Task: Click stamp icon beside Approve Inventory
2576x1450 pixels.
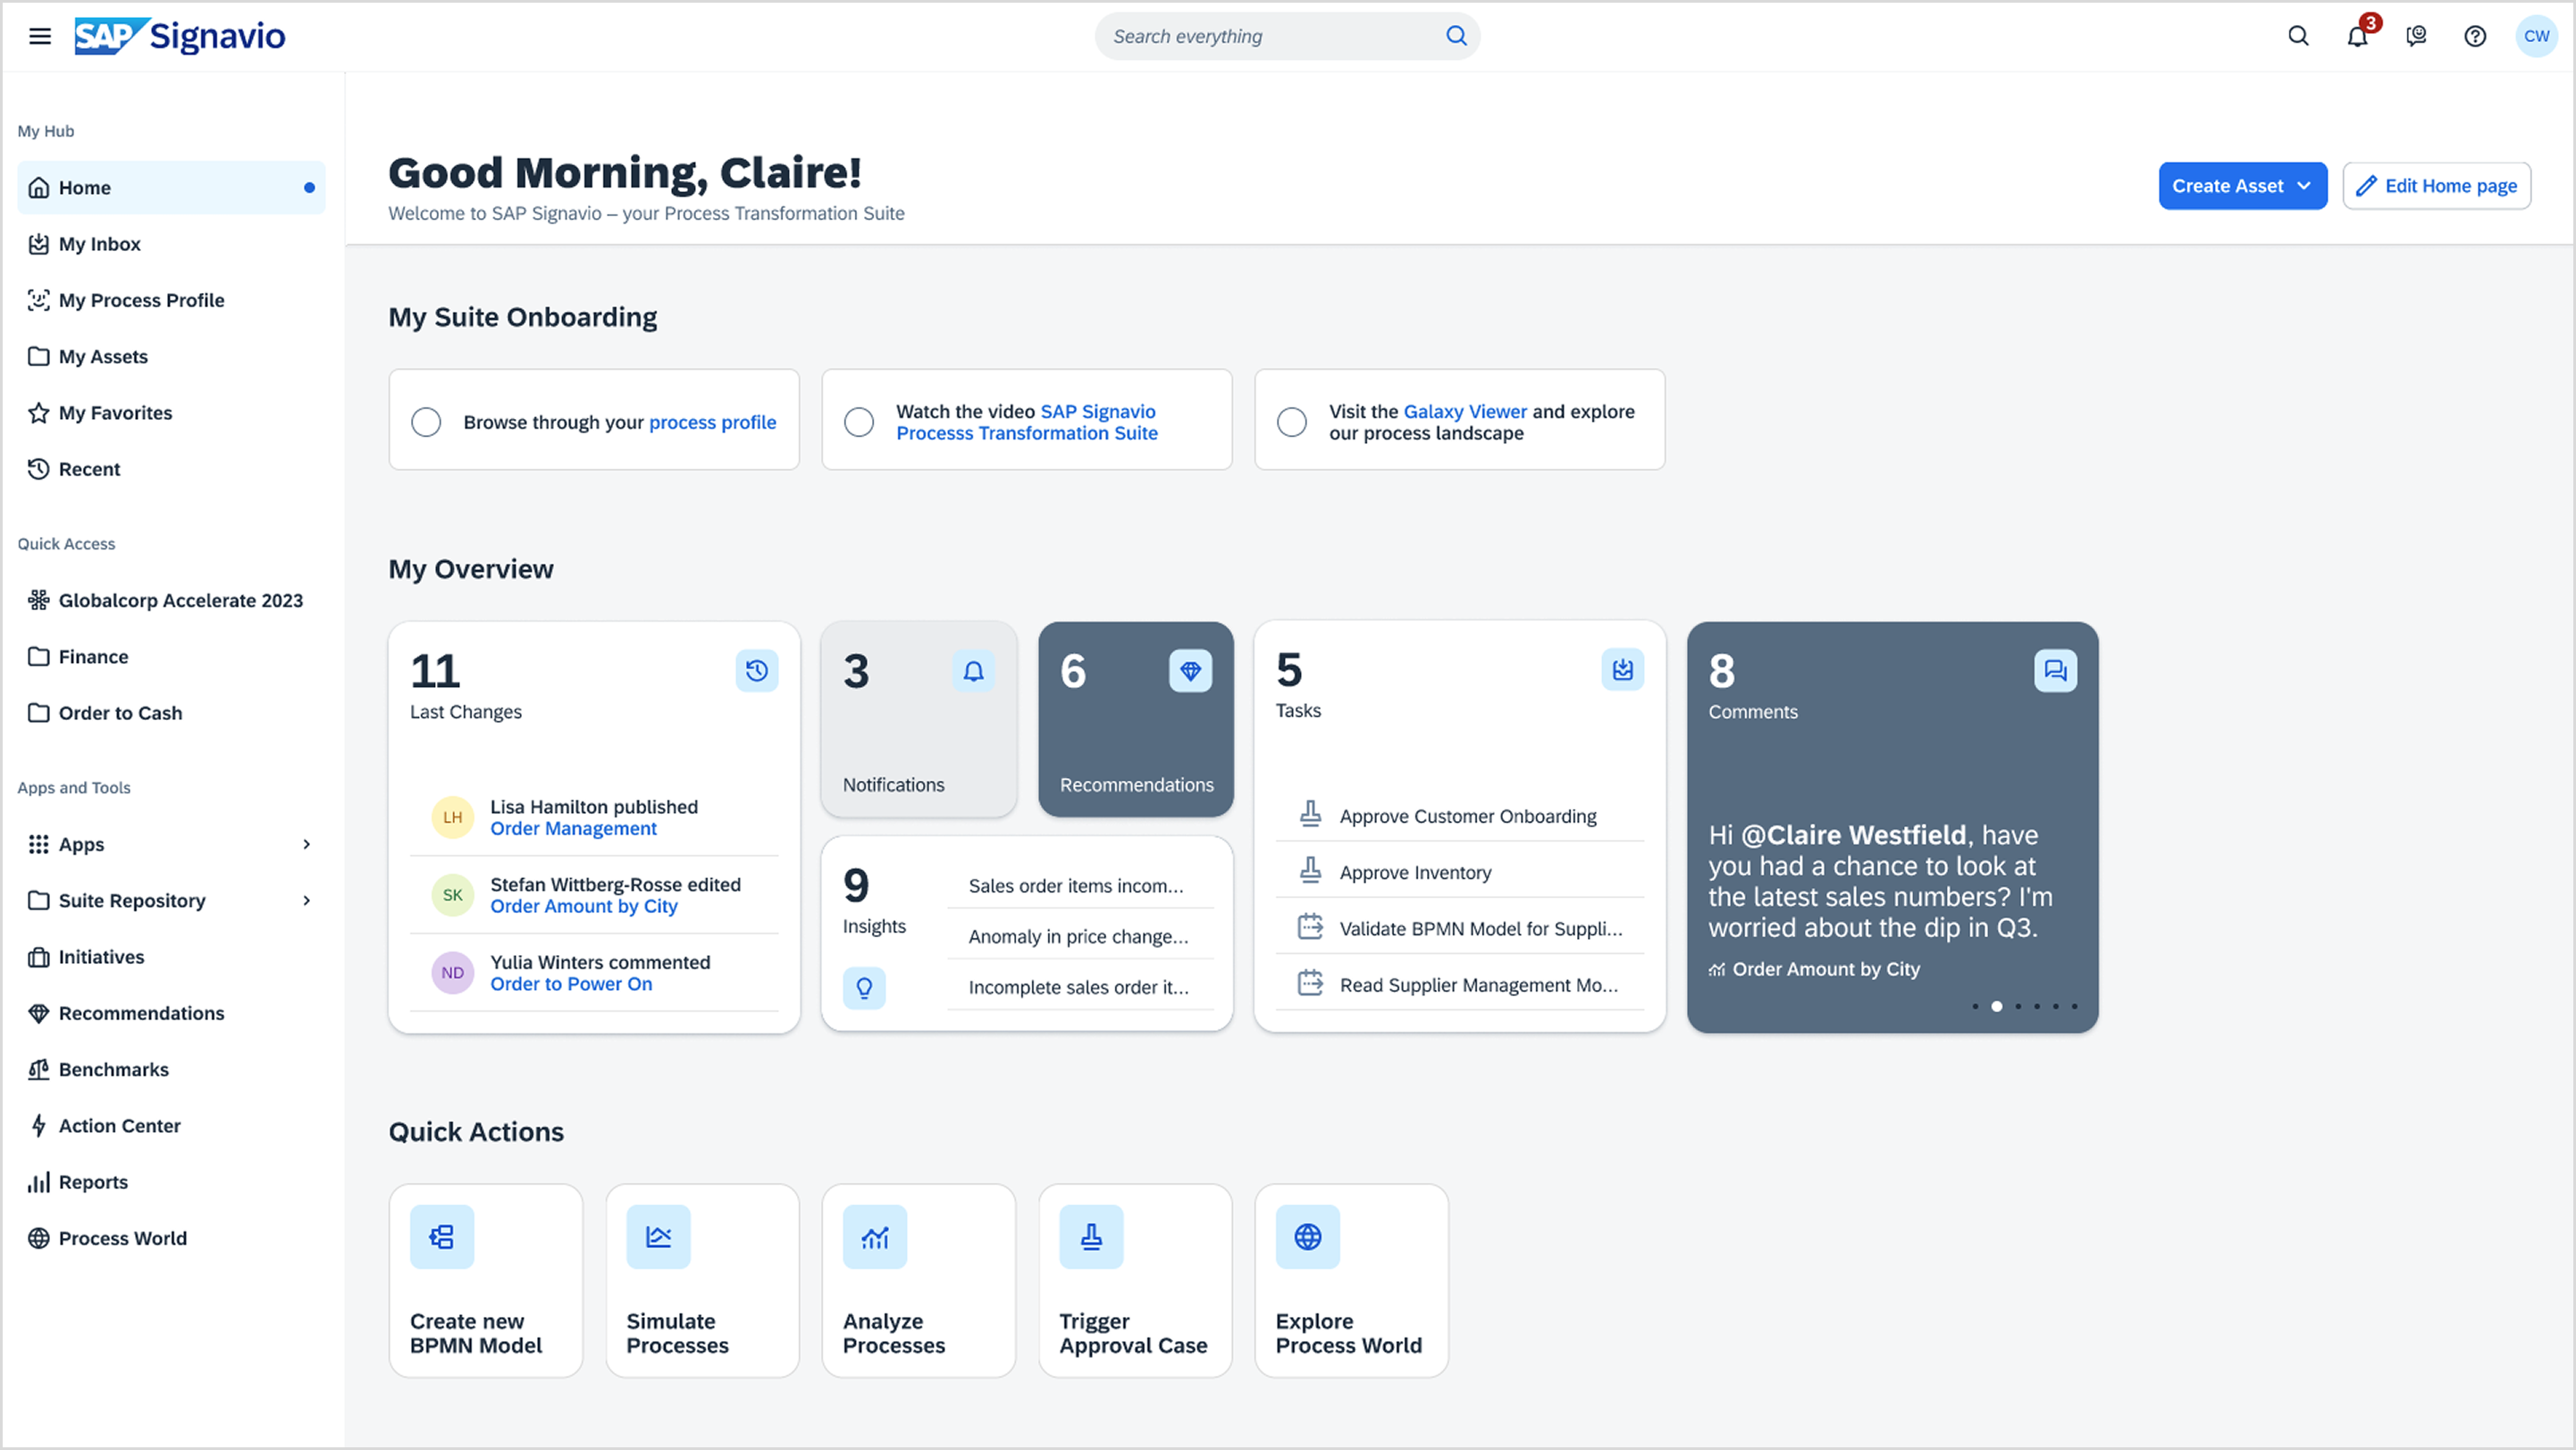Action: (1310, 870)
